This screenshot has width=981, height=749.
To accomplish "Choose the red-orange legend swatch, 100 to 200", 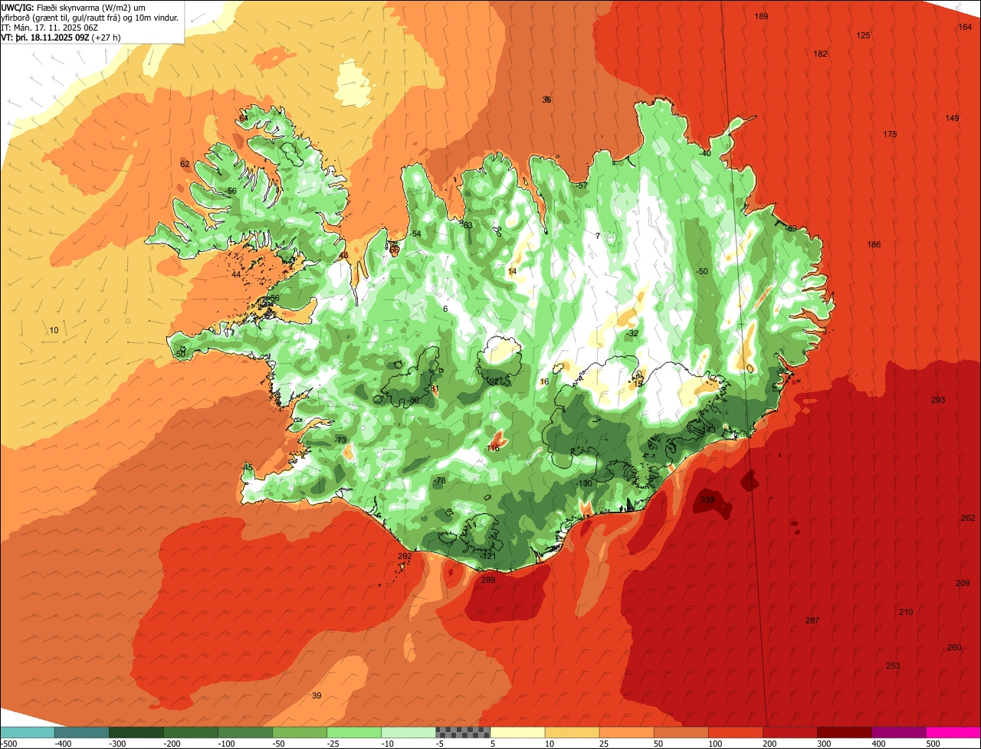I will (735, 732).
